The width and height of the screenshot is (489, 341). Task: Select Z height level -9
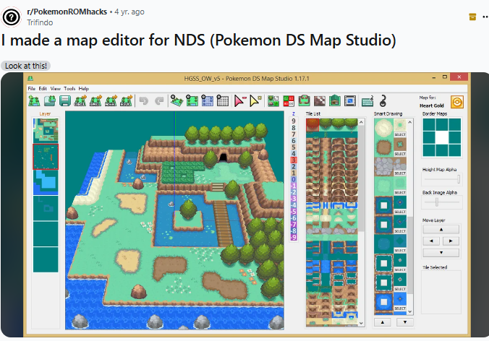[294, 238]
